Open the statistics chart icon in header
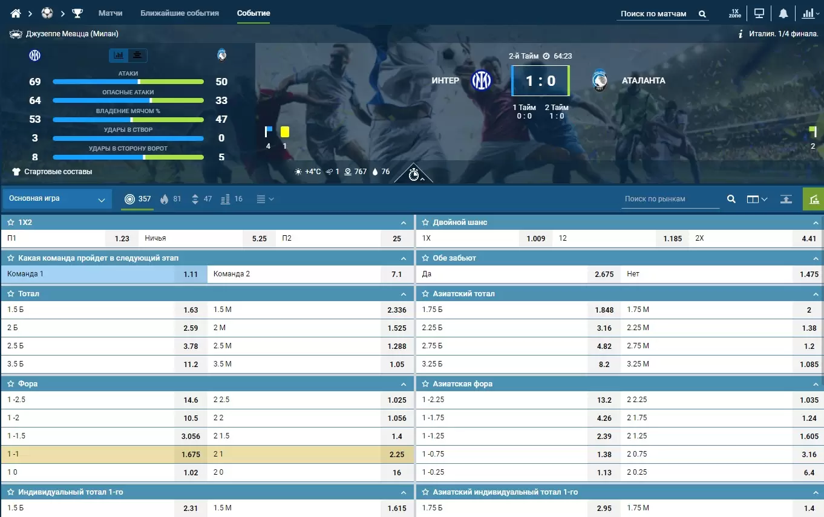Image resolution: width=824 pixels, height=517 pixels. [x=808, y=13]
